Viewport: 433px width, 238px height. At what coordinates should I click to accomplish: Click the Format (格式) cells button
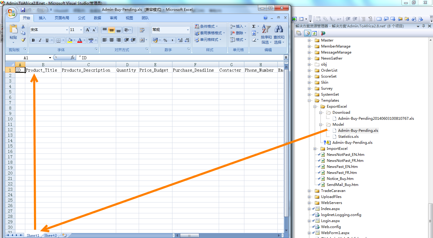[x=238, y=40]
